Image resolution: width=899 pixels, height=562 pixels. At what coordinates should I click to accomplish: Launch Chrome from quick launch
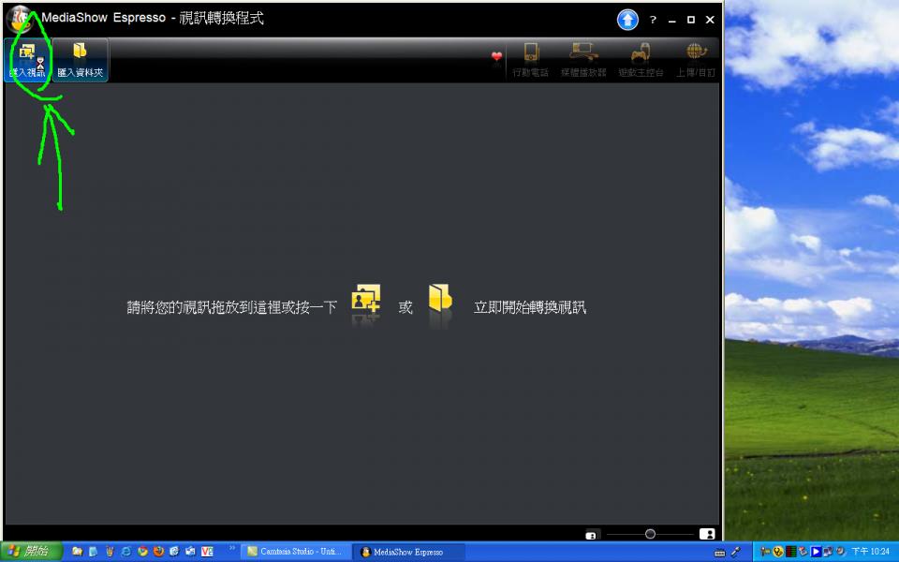click(x=142, y=552)
